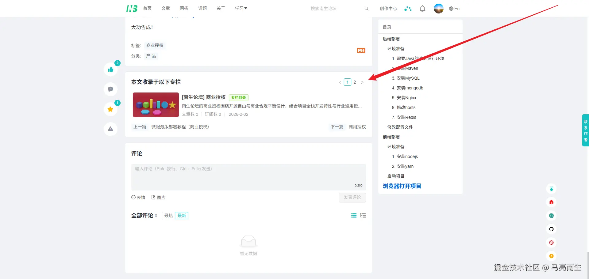This screenshot has width=589, height=279.
Task: Click the 发表评论 submit button
Action: 352,197
